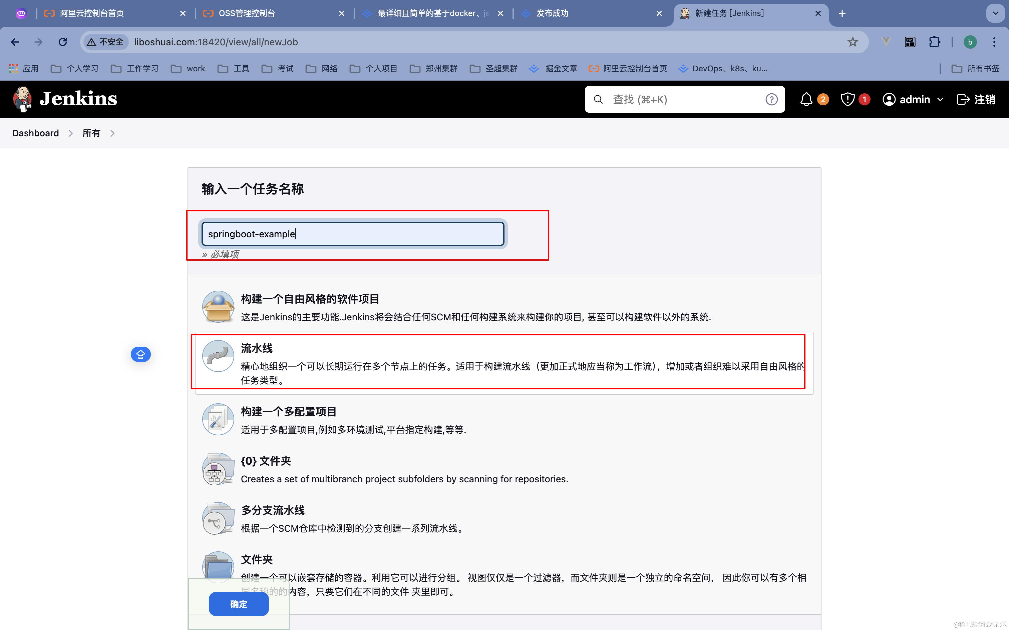Open the security shield warning icon
The height and width of the screenshot is (630, 1009).
(x=848, y=99)
